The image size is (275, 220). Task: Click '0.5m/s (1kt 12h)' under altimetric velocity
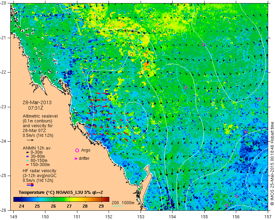38,135
